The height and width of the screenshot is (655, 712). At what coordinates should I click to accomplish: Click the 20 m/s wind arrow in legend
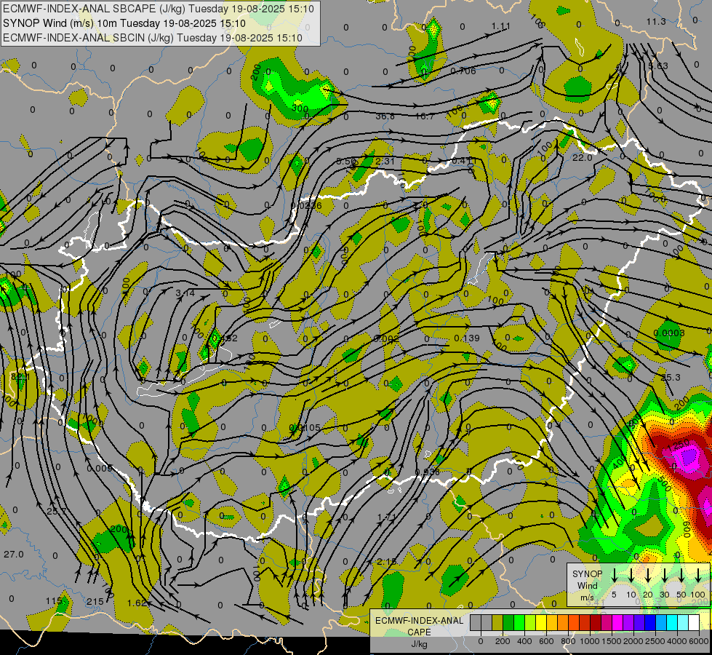tap(648, 575)
